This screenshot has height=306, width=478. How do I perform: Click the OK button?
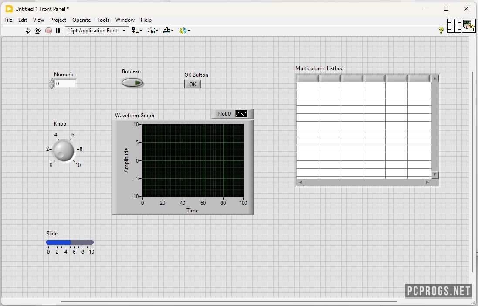coord(193,85)
